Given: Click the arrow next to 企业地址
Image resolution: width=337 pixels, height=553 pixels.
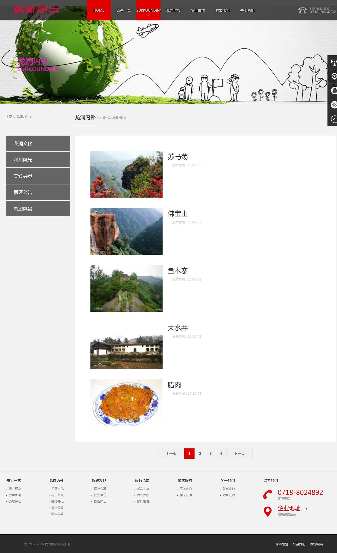Looking at the screenshot, I should (x=307, y=509).
